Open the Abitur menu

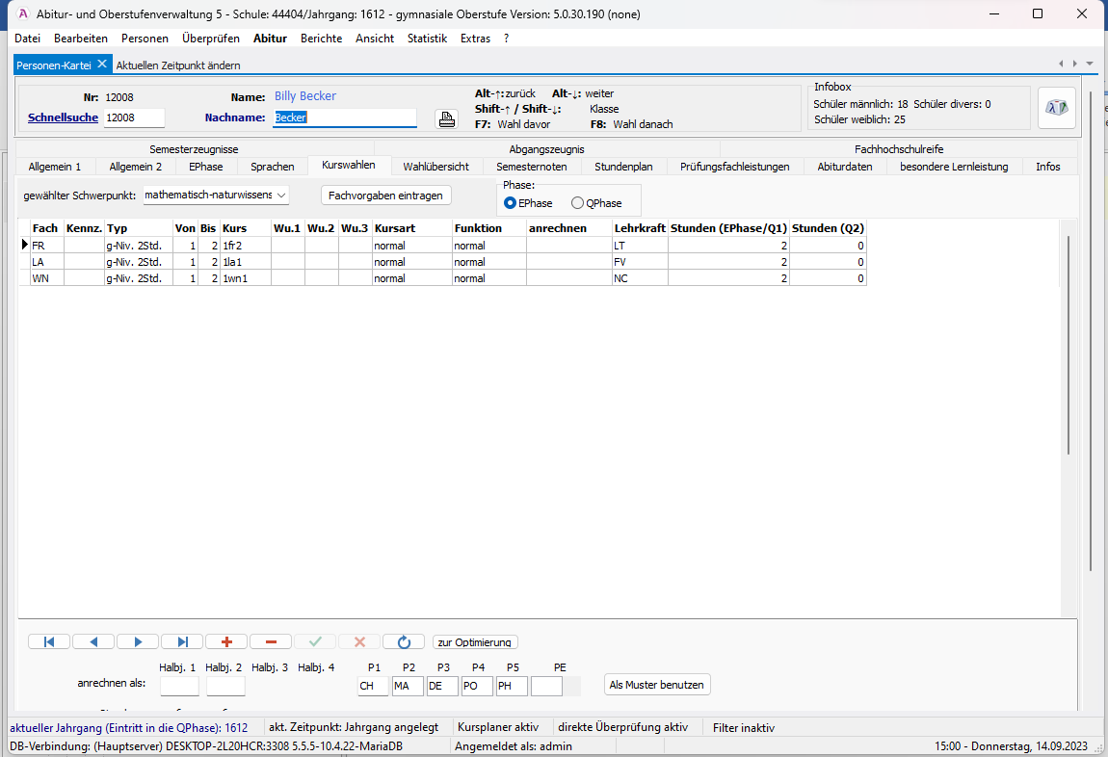pyautogui.click(x=270, y=39)
